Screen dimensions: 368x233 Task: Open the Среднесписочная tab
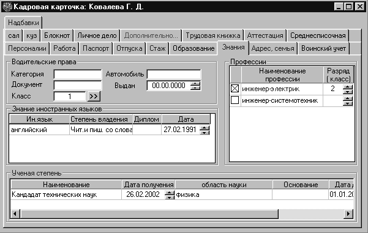(x=318, y=35)
